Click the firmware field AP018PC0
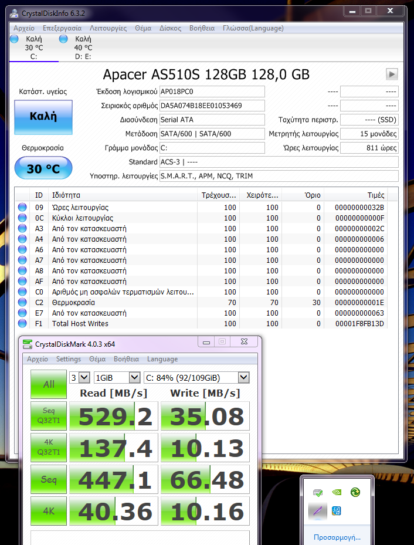414x545 pixels. pos(212,92)
